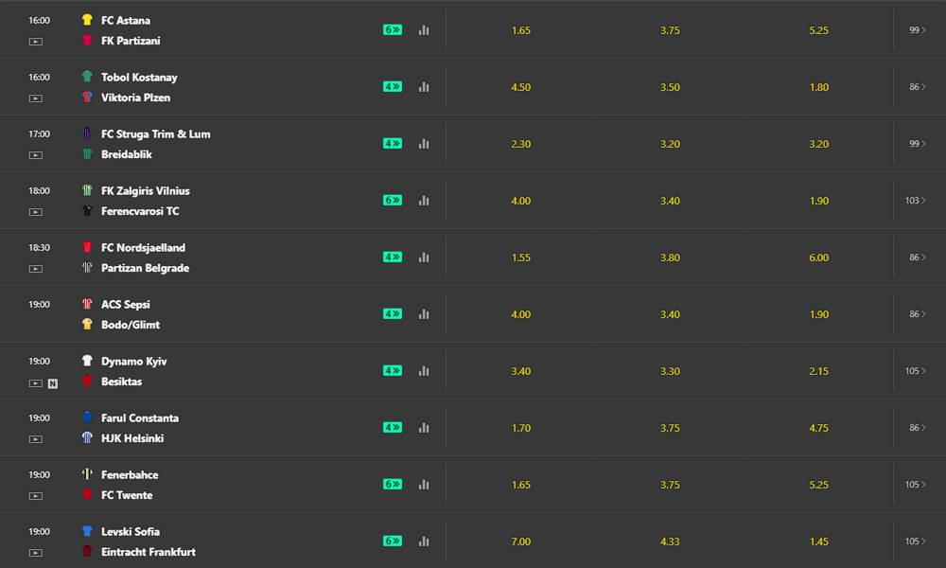Viewport: 946px width, 568px height.
Task: Open Bodo/Glimt team in ACS Sepsi fixture
Action: [x=131, y=325]
